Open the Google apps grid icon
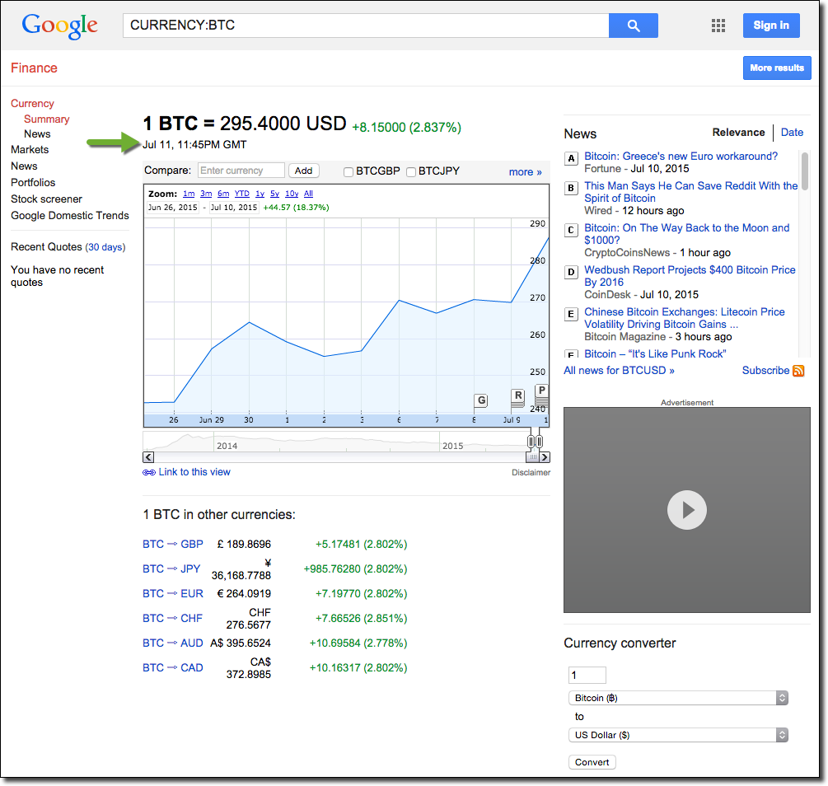This screenshot has width=828, height=786. point(718,26)
